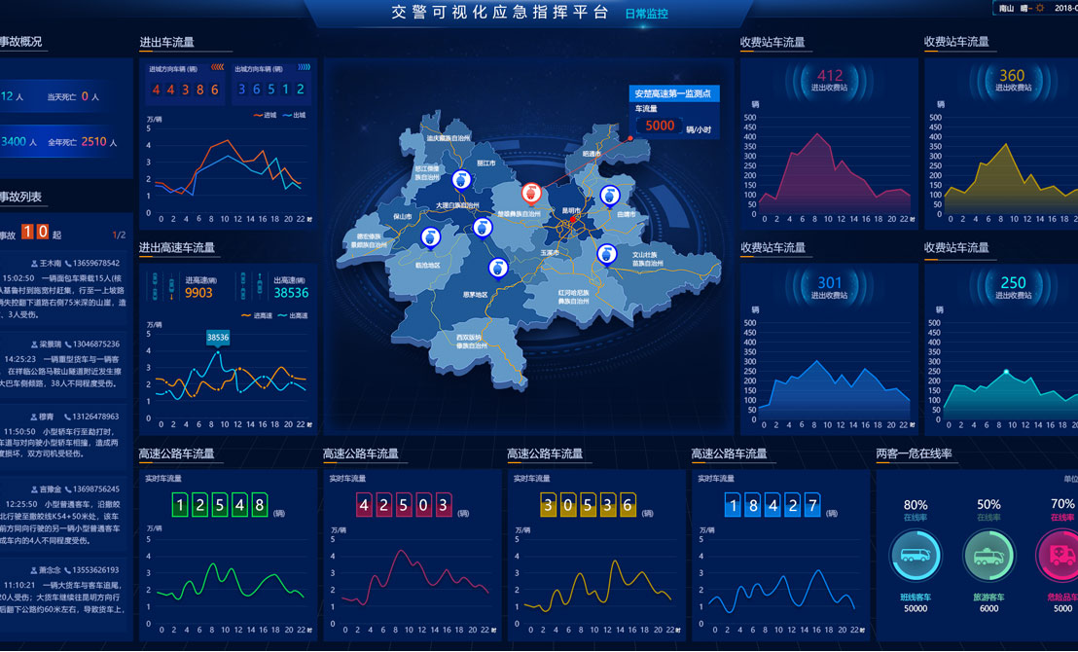Screen dimensions: 1078x652
Task: Click the 安楚高速第一监测点 popup title
Action: pos(672,94)
